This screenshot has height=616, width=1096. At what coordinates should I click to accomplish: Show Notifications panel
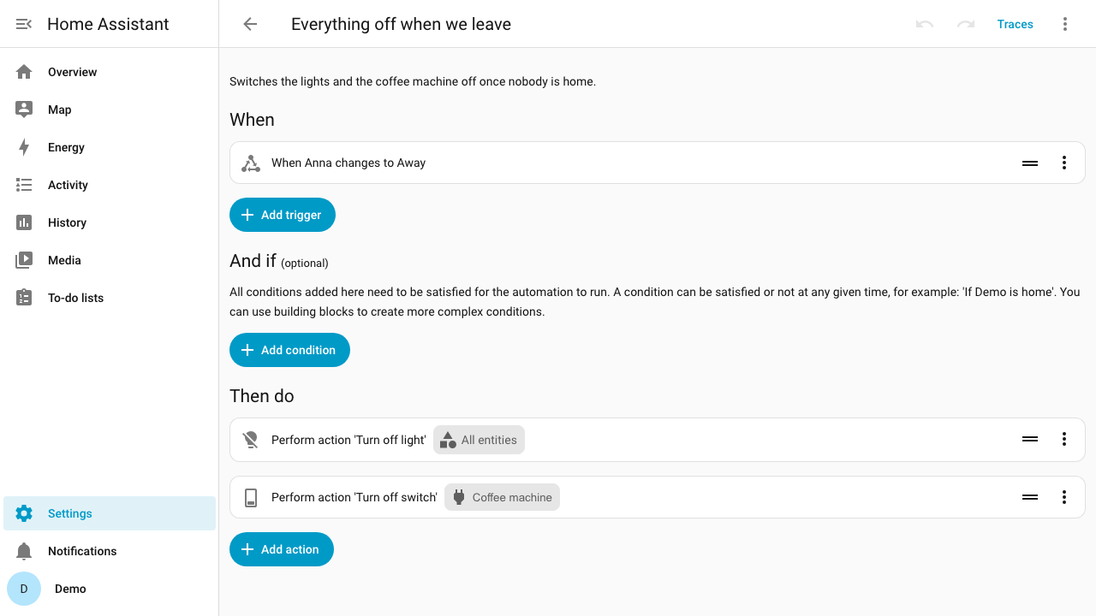110,551
